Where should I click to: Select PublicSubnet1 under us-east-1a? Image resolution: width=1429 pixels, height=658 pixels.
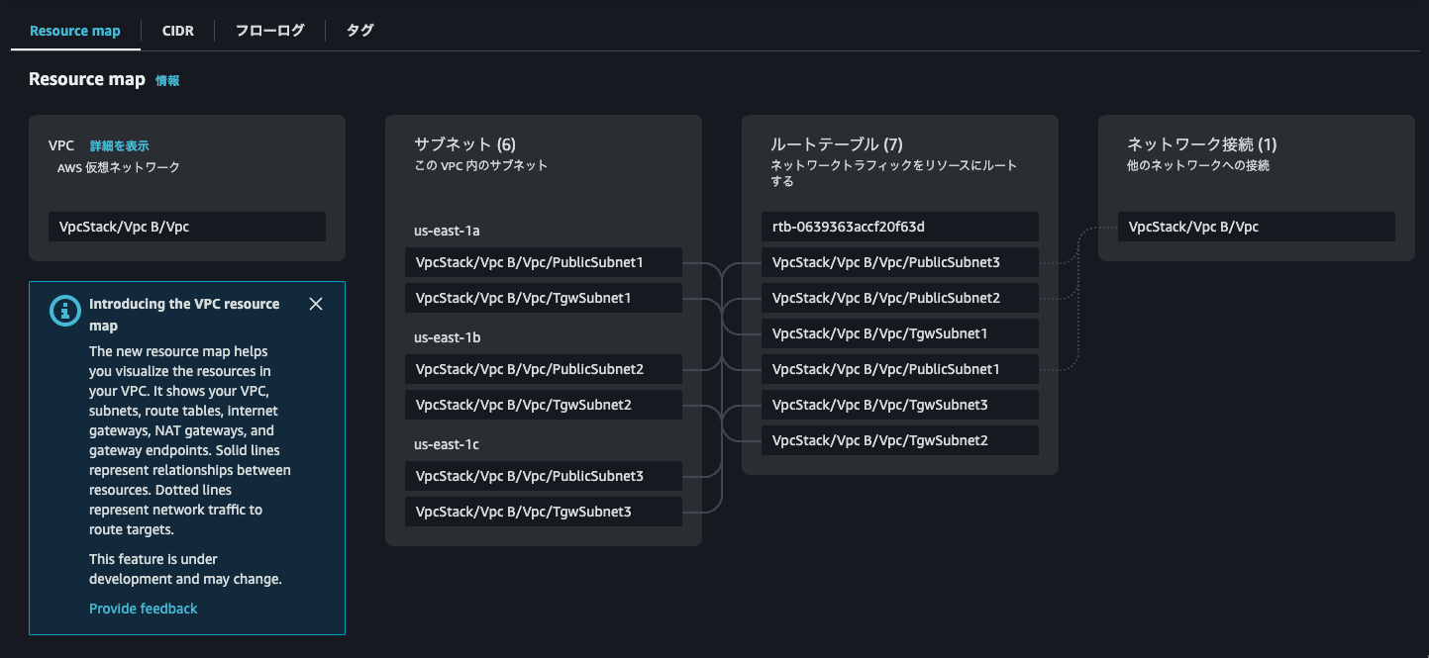[x=543, y=261]
